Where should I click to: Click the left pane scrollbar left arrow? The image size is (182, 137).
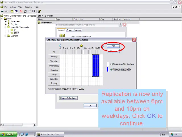(2, 125)
